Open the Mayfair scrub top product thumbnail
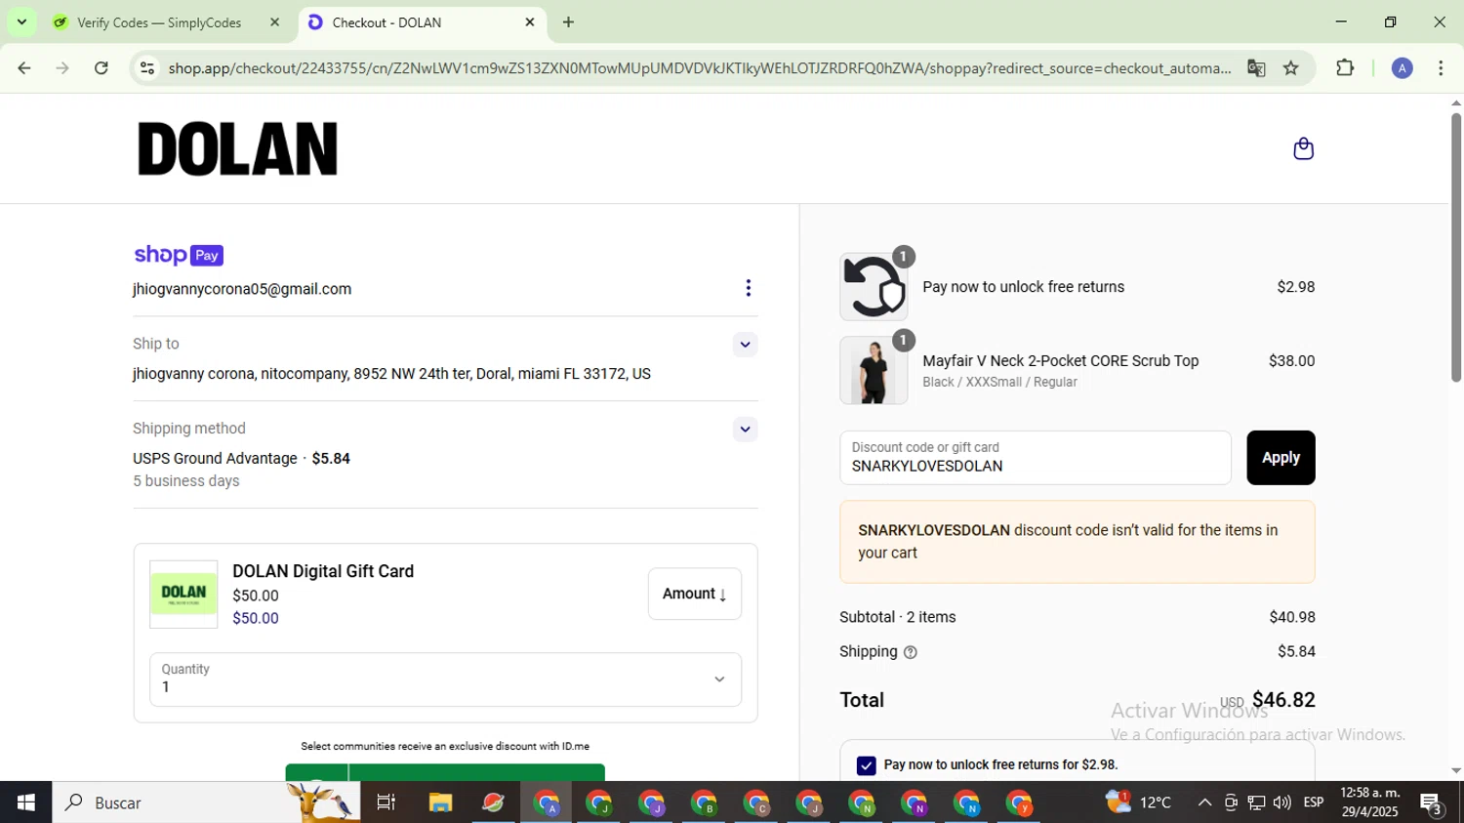 874,371
